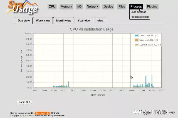Open the Memory menu
The image size is (178, 118).
point(66,6)
